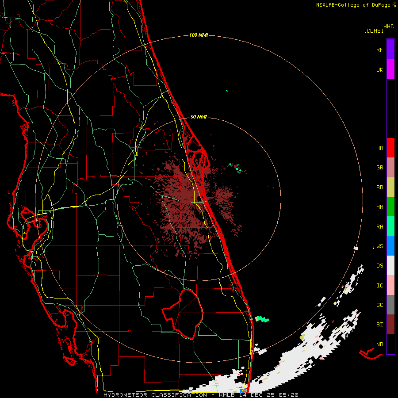Click the red HA legend color swatch
This screenshot has height=398, width=398.
(390, 148)
